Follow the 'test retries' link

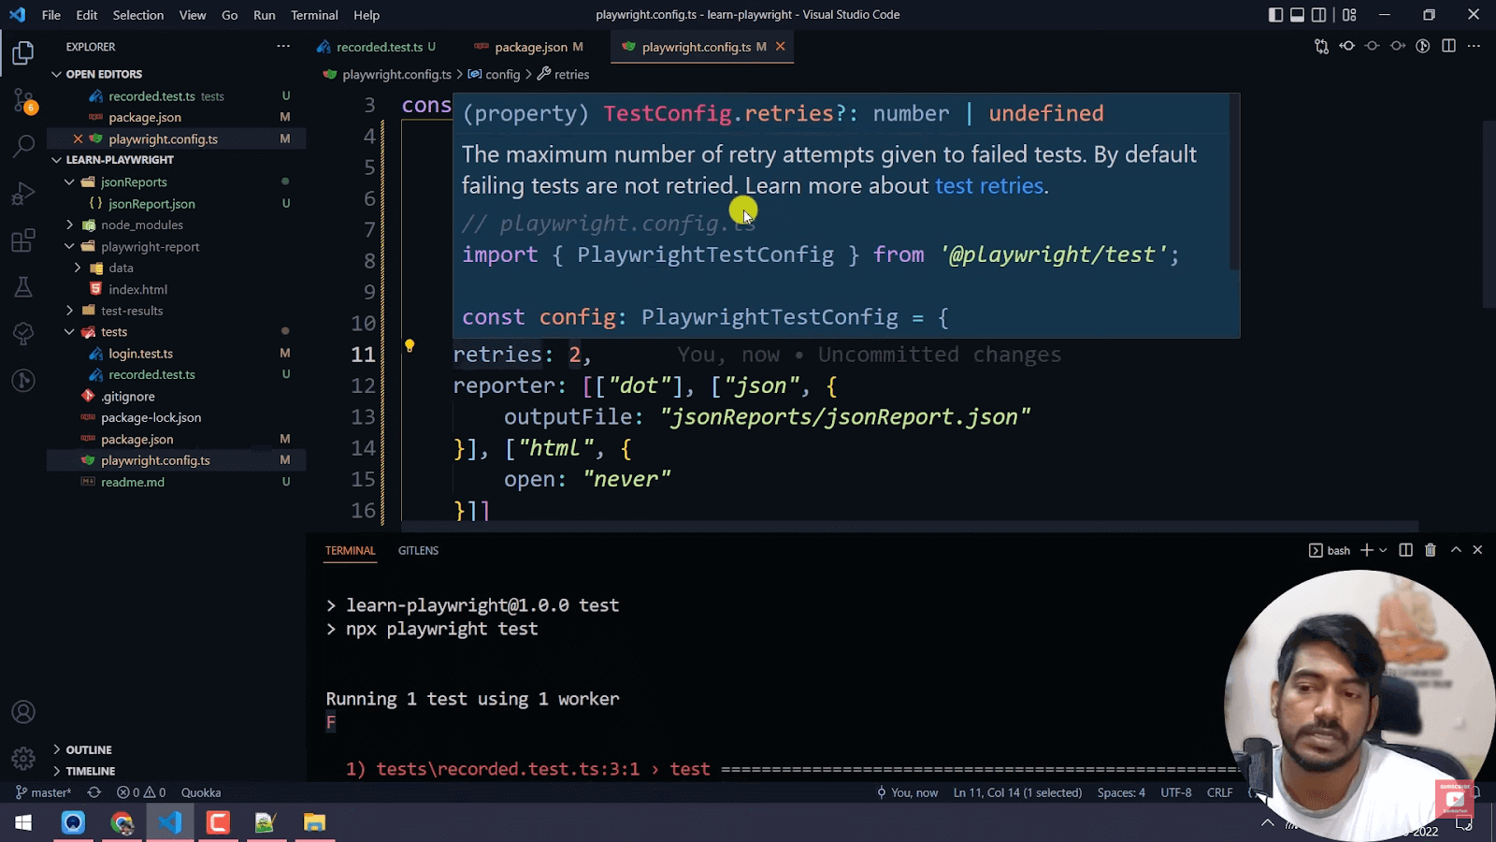point(988,185)
